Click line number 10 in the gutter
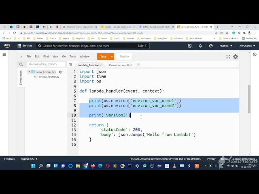The height and width of the screenshot is (194, 259). click(74, 115)
